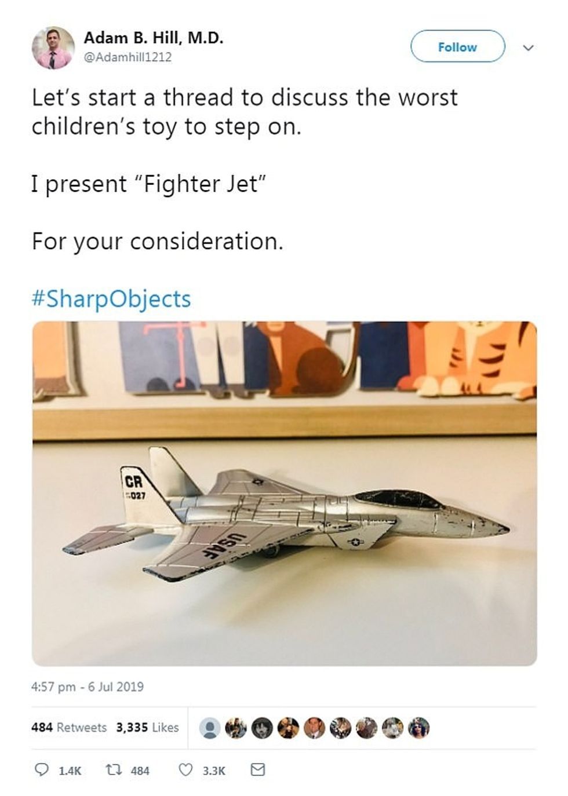This screenshot has height=796, width=568.
Task: Click the reply speech bubble icon
Action: pyautogui.click(x=42, y=770)
